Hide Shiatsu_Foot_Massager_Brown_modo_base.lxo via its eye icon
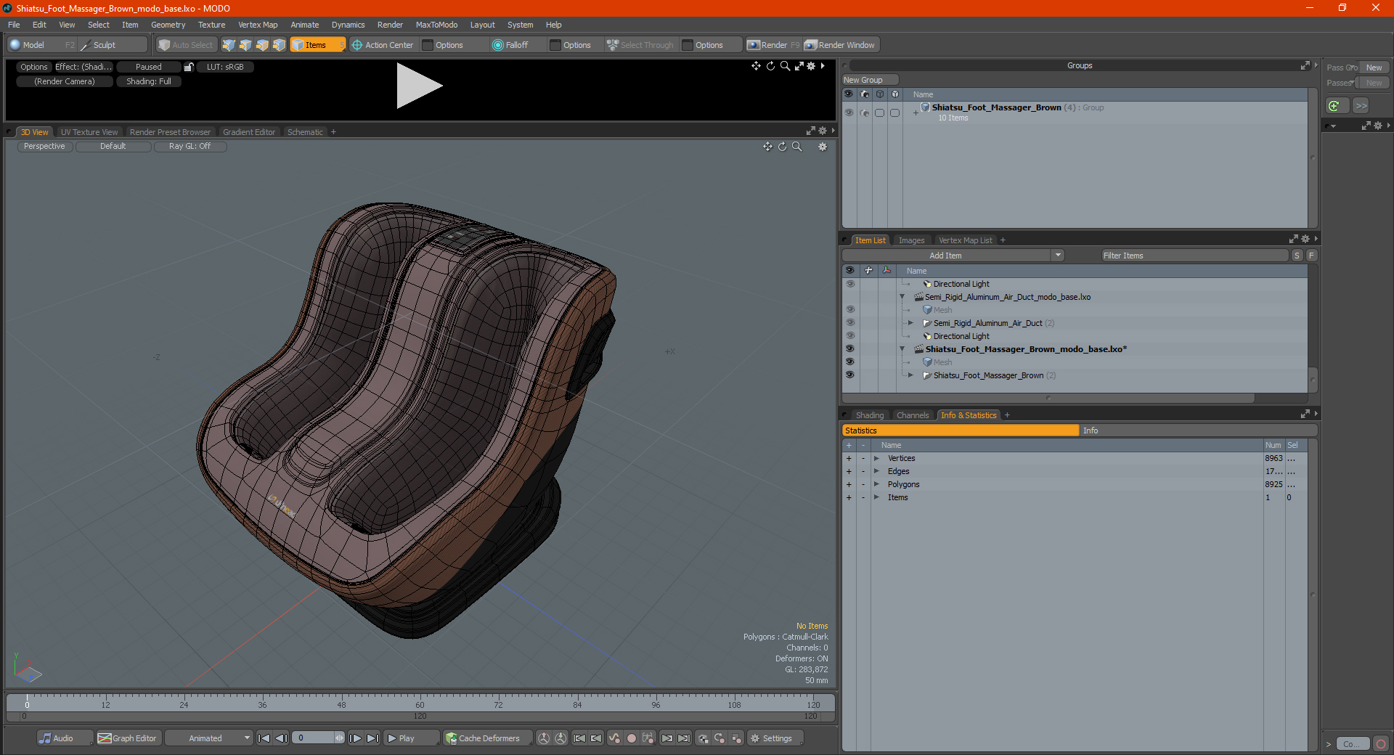This screenshot has width=1394, height=755. coord(849,349)
